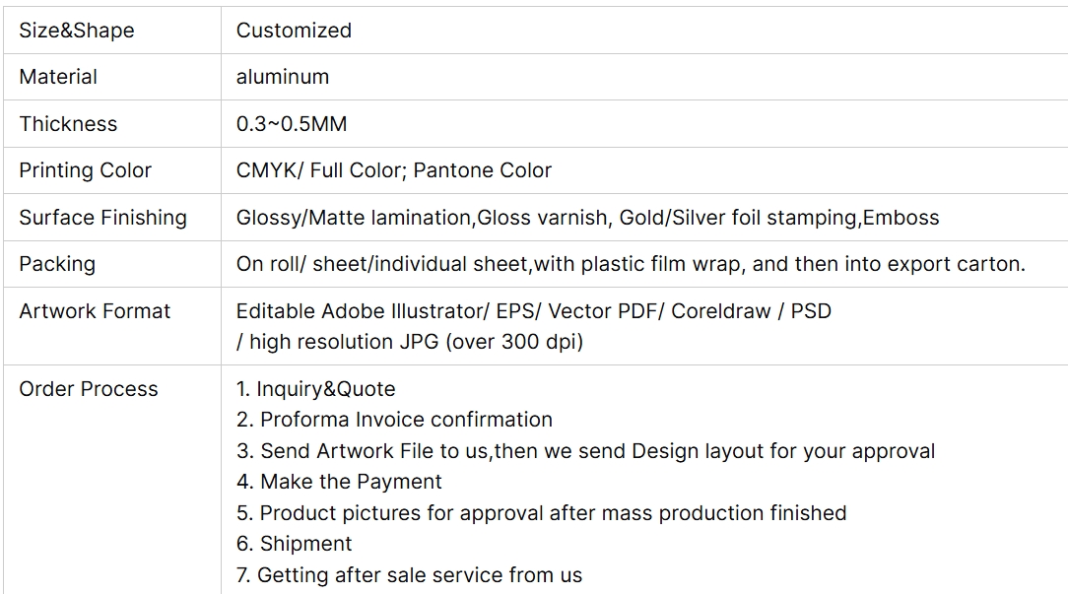Click the Artwork Format label
Screen dimensions: 1068x594
point(95,311)
